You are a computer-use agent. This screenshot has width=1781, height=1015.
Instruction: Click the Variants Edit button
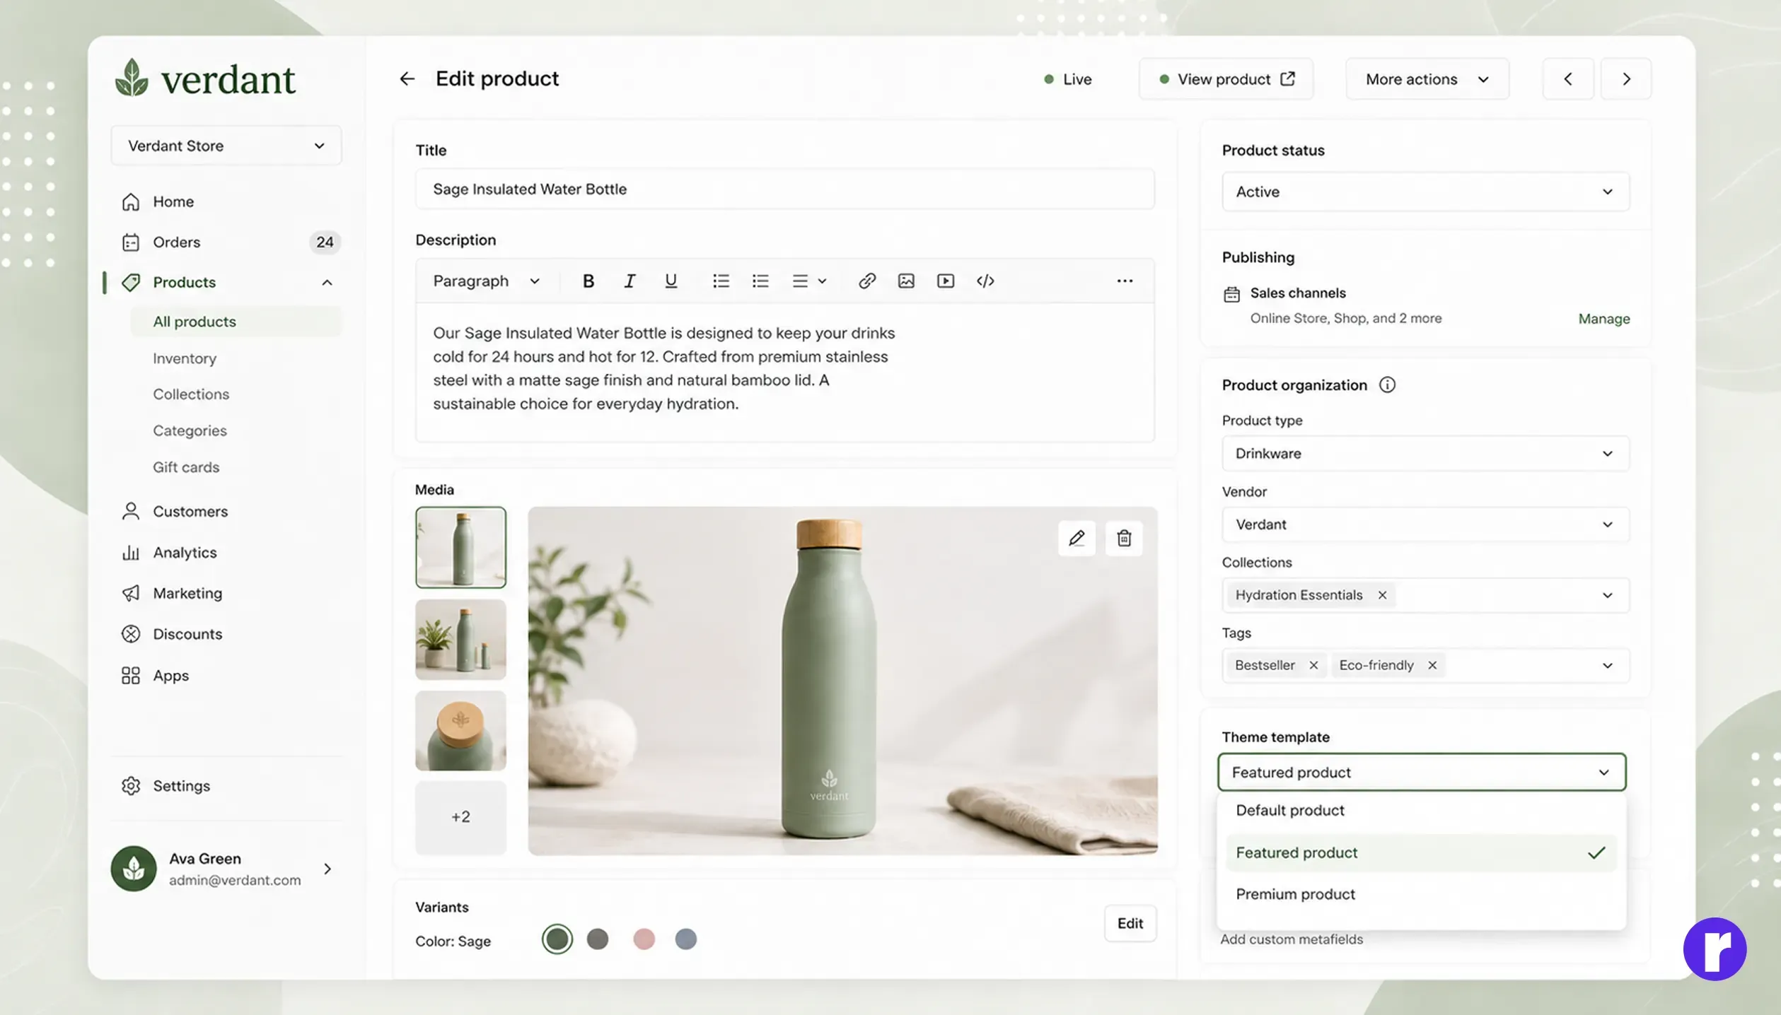(1130, 923)
